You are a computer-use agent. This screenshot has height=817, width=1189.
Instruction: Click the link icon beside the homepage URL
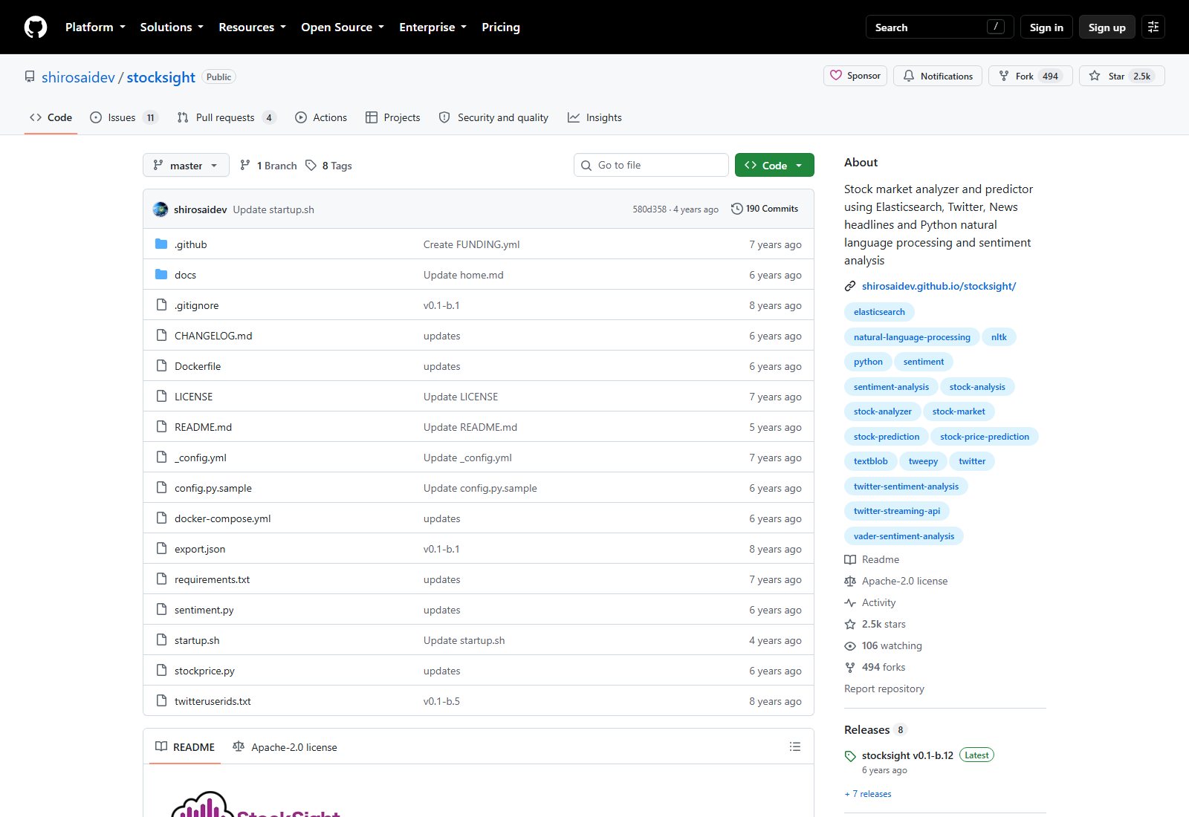(x=850, y=286)
